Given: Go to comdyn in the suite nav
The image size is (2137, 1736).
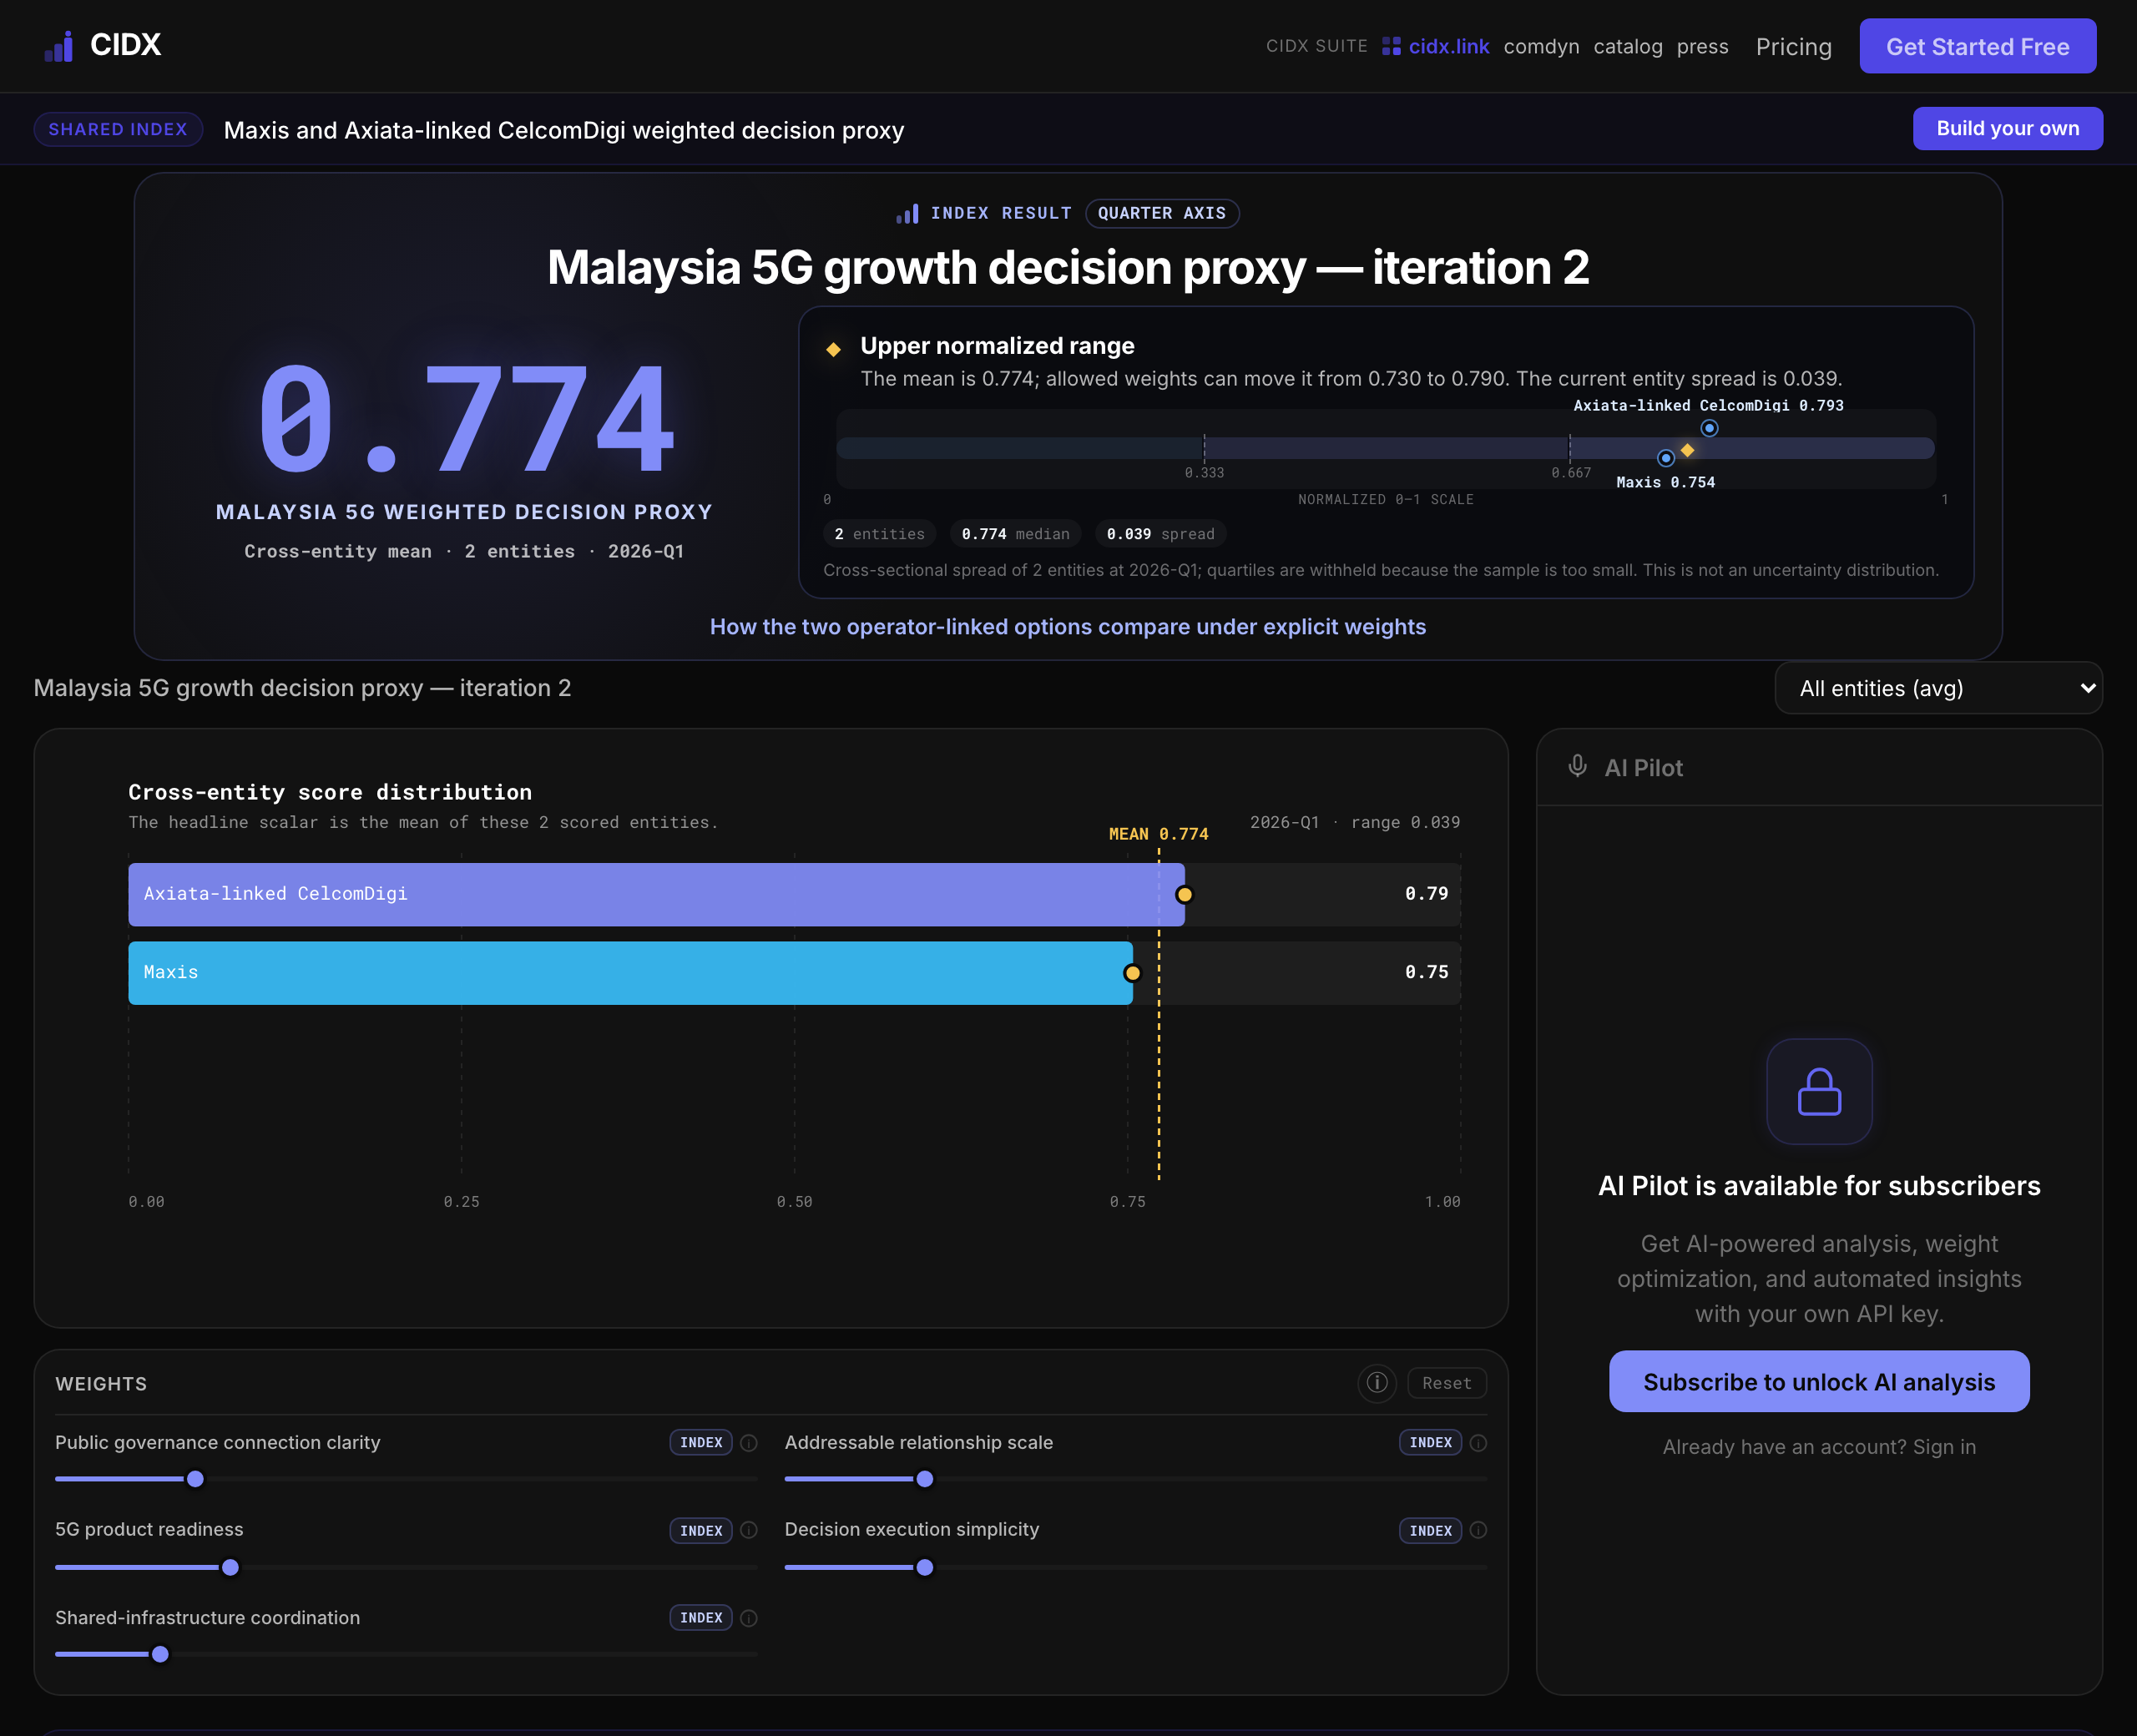Looking at the screenshot, I should 1541,46.
